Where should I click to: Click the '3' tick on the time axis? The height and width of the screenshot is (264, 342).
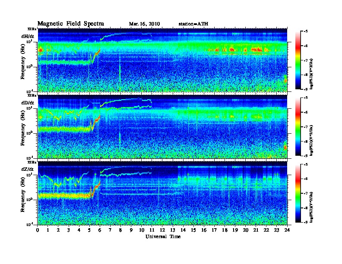69,230
